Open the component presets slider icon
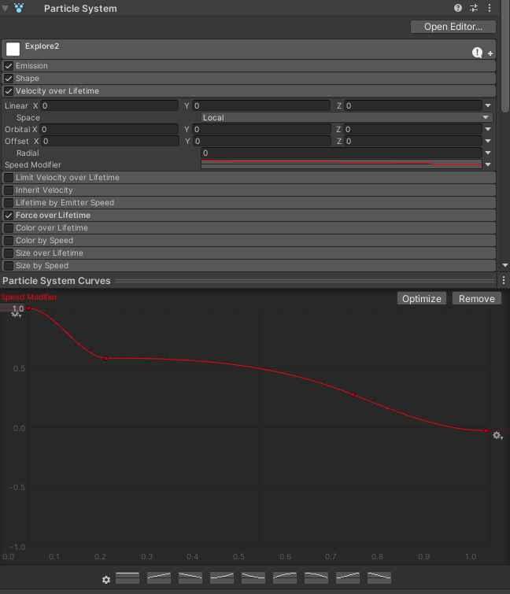510x594 pixels. click(x=474, y=8)
